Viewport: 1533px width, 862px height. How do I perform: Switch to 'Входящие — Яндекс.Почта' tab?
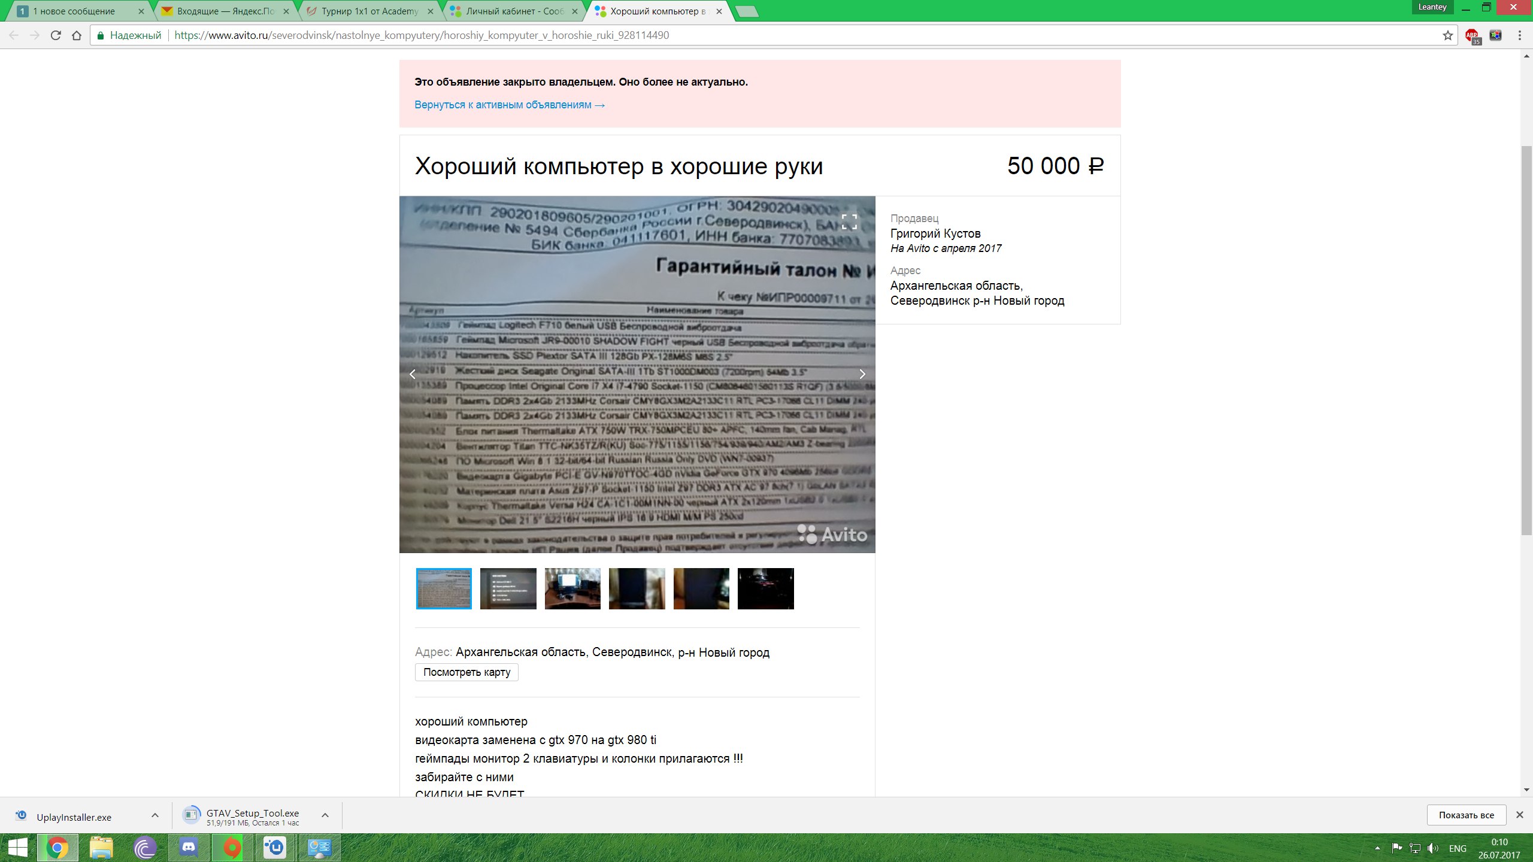(x=226, y=11)
